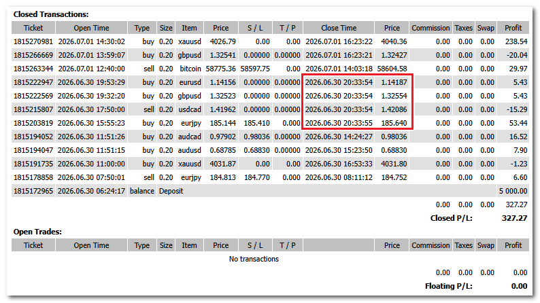Click close price 1.42086
Image resolution: width=540 pixels, height=303 pixels.
pyautogui.click(x=394, y=109)
